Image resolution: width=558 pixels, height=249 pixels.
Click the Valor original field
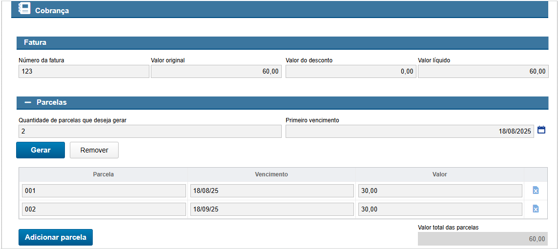216,72
